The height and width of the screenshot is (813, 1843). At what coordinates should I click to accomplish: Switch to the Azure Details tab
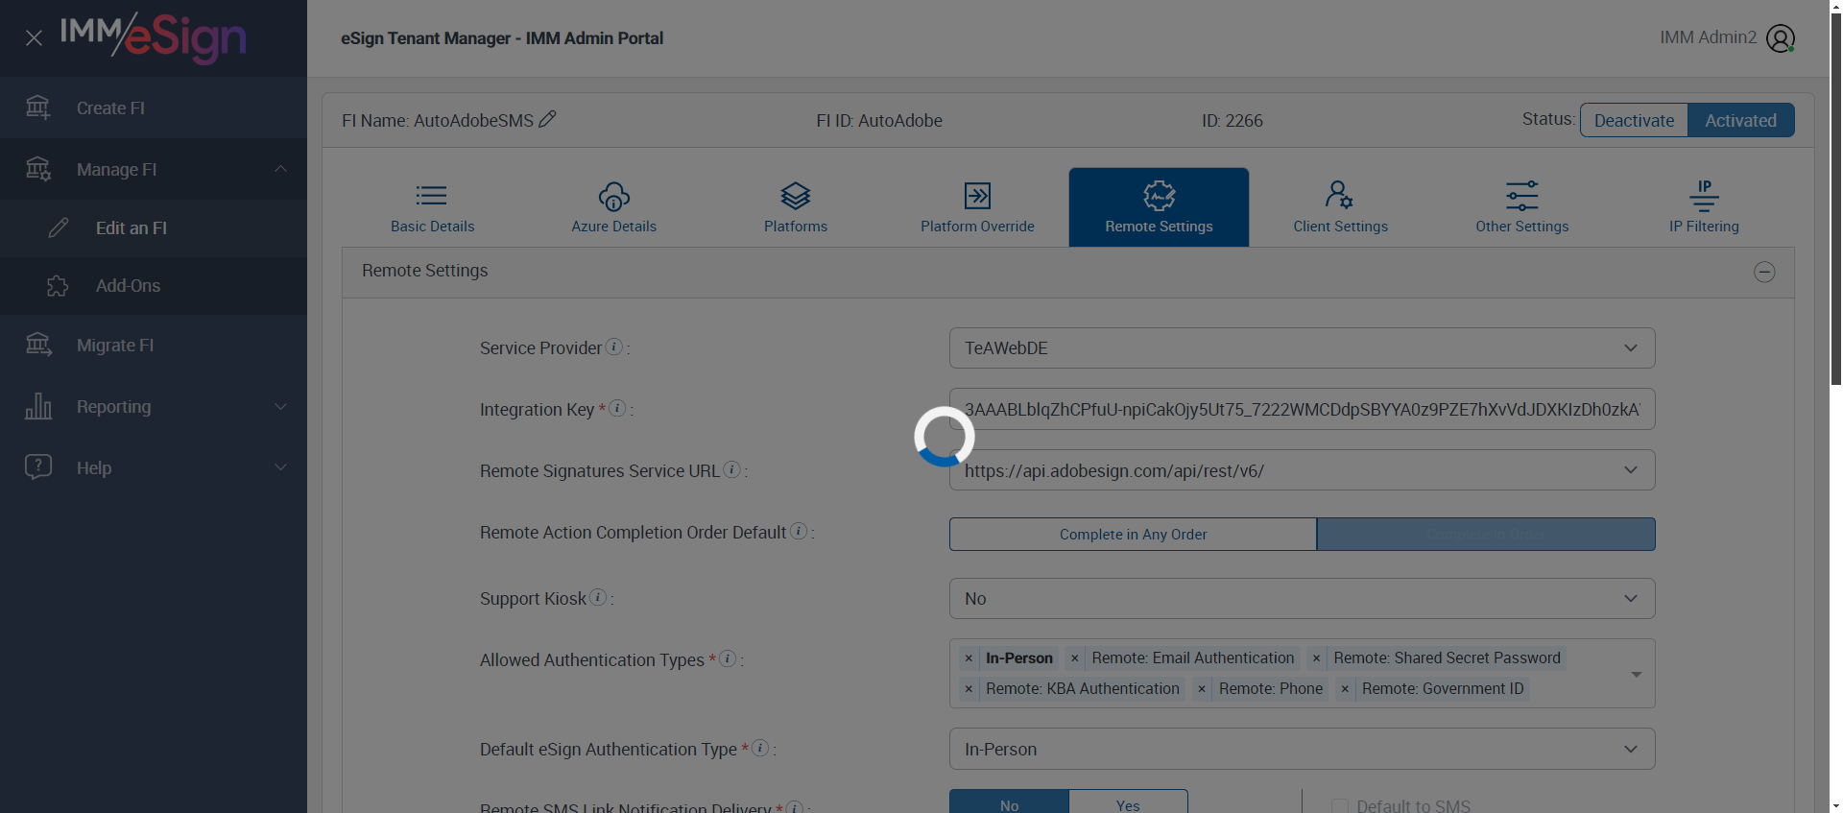click(614, 207)
